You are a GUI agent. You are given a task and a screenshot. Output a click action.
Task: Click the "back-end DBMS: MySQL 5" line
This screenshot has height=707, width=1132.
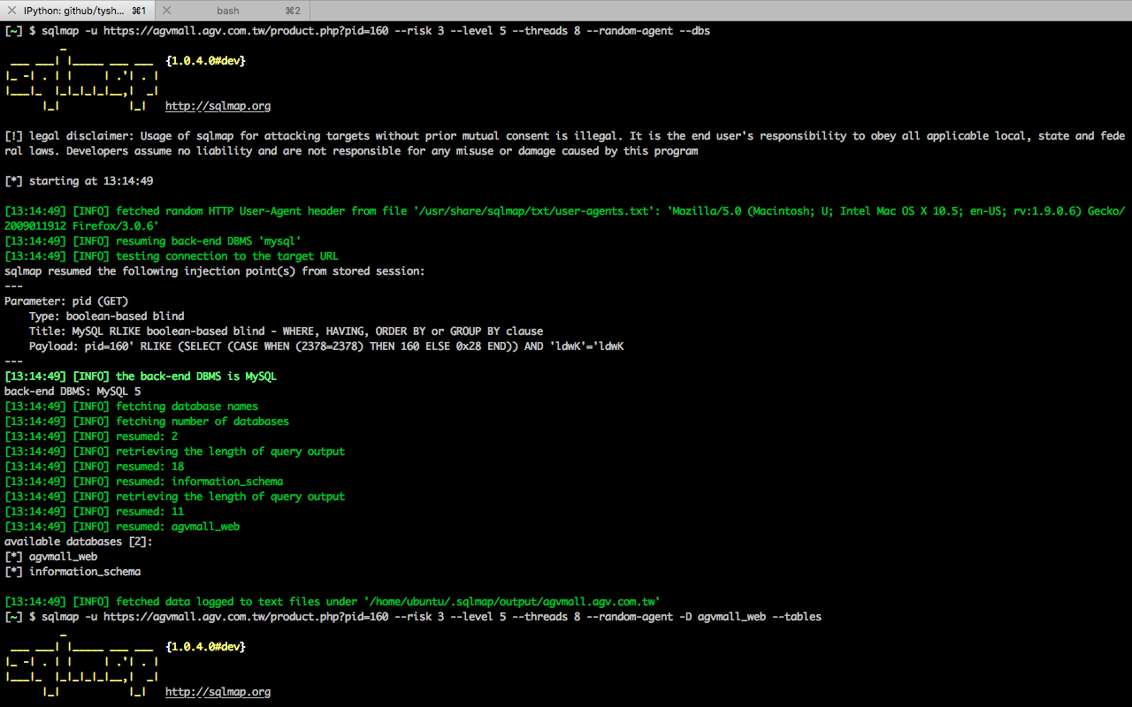73,392
